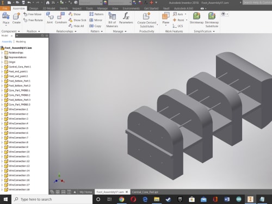
Task: Switch to the 3D Model ribbon tab
Action: (49, 8)
